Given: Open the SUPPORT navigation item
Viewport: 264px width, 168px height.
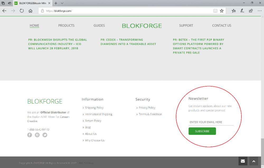Looking at the screenshot, I should (x=186, y=25).
